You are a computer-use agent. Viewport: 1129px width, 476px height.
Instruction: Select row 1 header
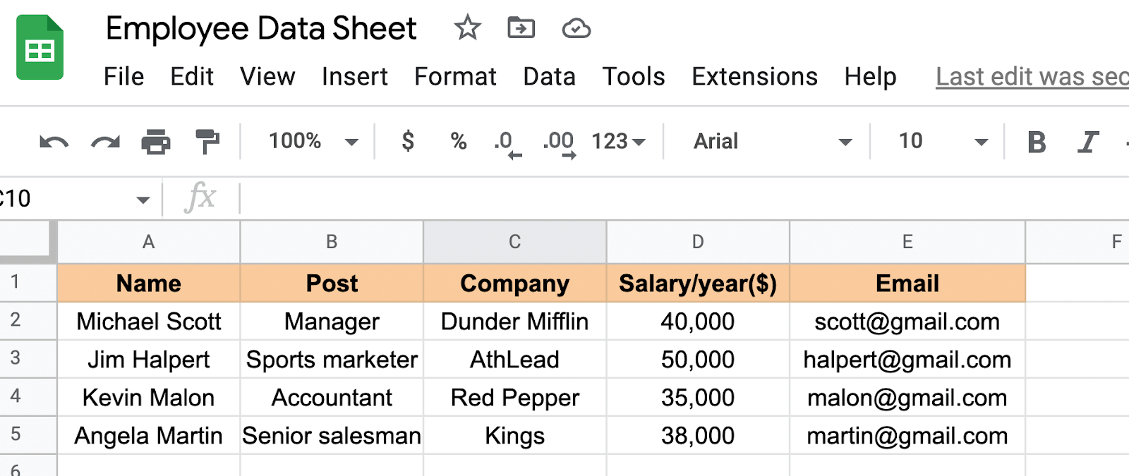click(28, 283)
